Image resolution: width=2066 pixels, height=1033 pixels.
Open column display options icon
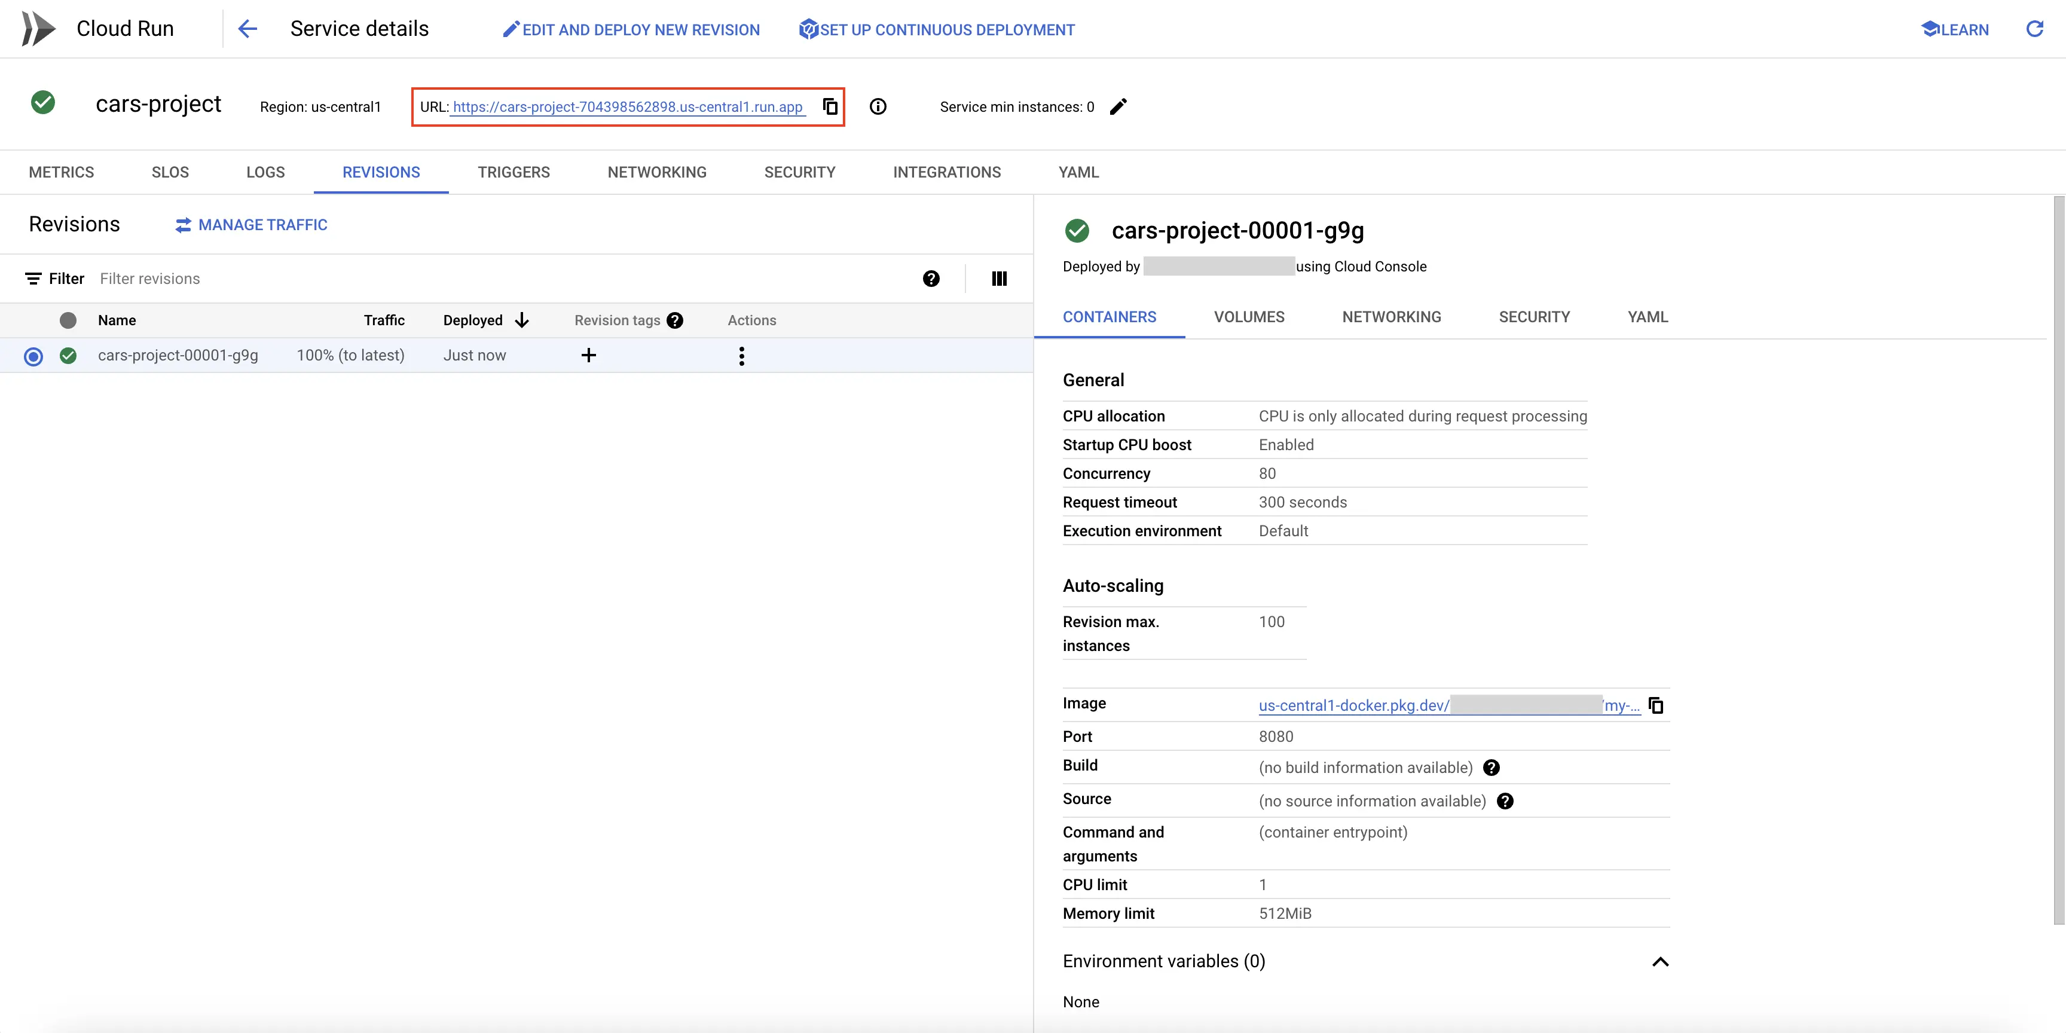(1000, 279)
